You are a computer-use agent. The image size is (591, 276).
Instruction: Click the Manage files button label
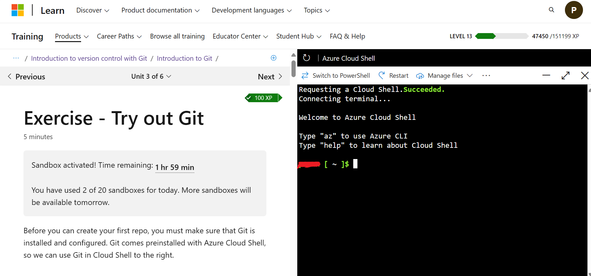(445, 76)
